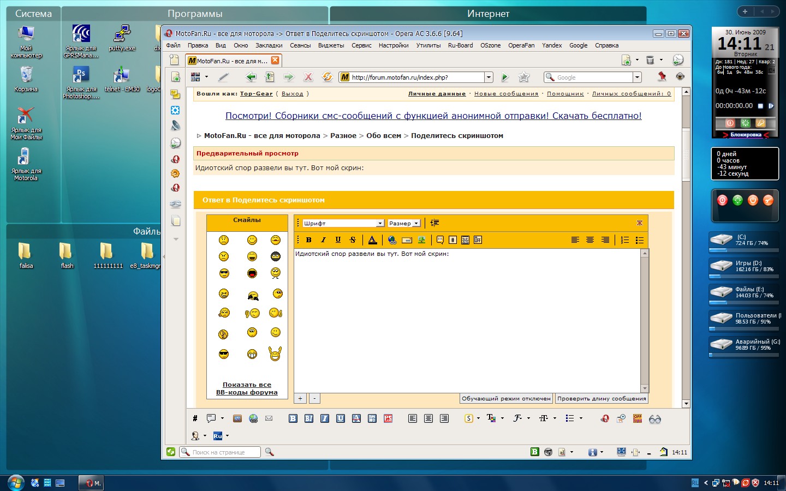Open the Размер size dropdown
The height and width of the screenshot is (491, 786).
point(404,223)
